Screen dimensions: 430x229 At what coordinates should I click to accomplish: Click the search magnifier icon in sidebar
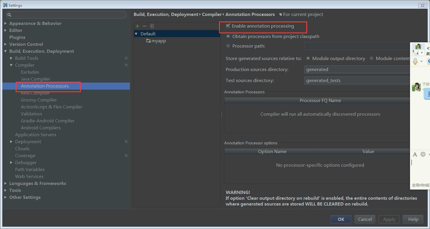pos(9,15)
